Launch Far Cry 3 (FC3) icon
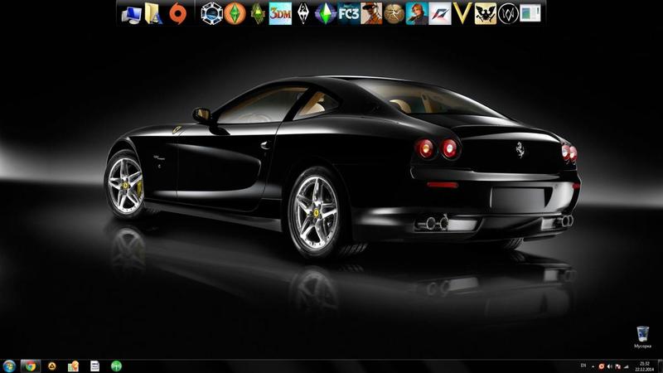Screen dimensions: 663x373 pyautogui.click(x=349, y=12)
